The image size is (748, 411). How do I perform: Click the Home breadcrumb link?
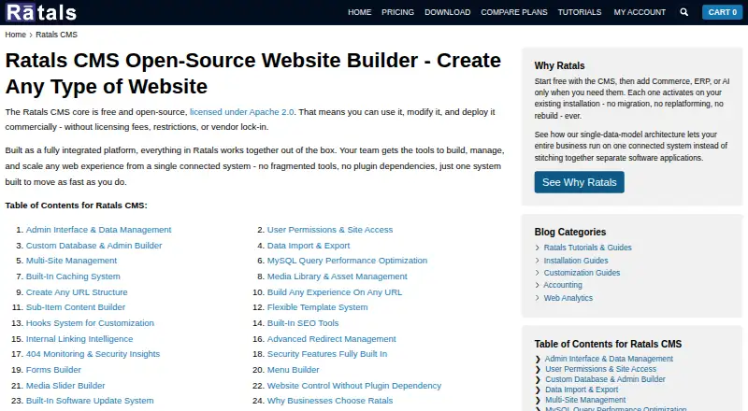(x=15, y=35)
